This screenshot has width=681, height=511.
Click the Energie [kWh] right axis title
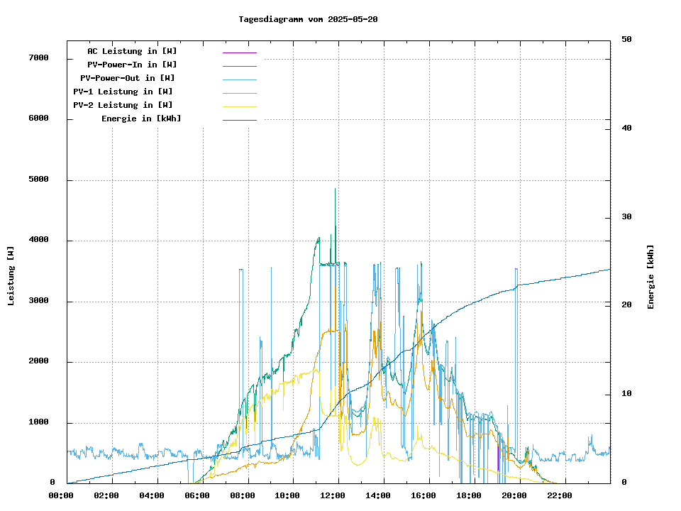[650, 277]
